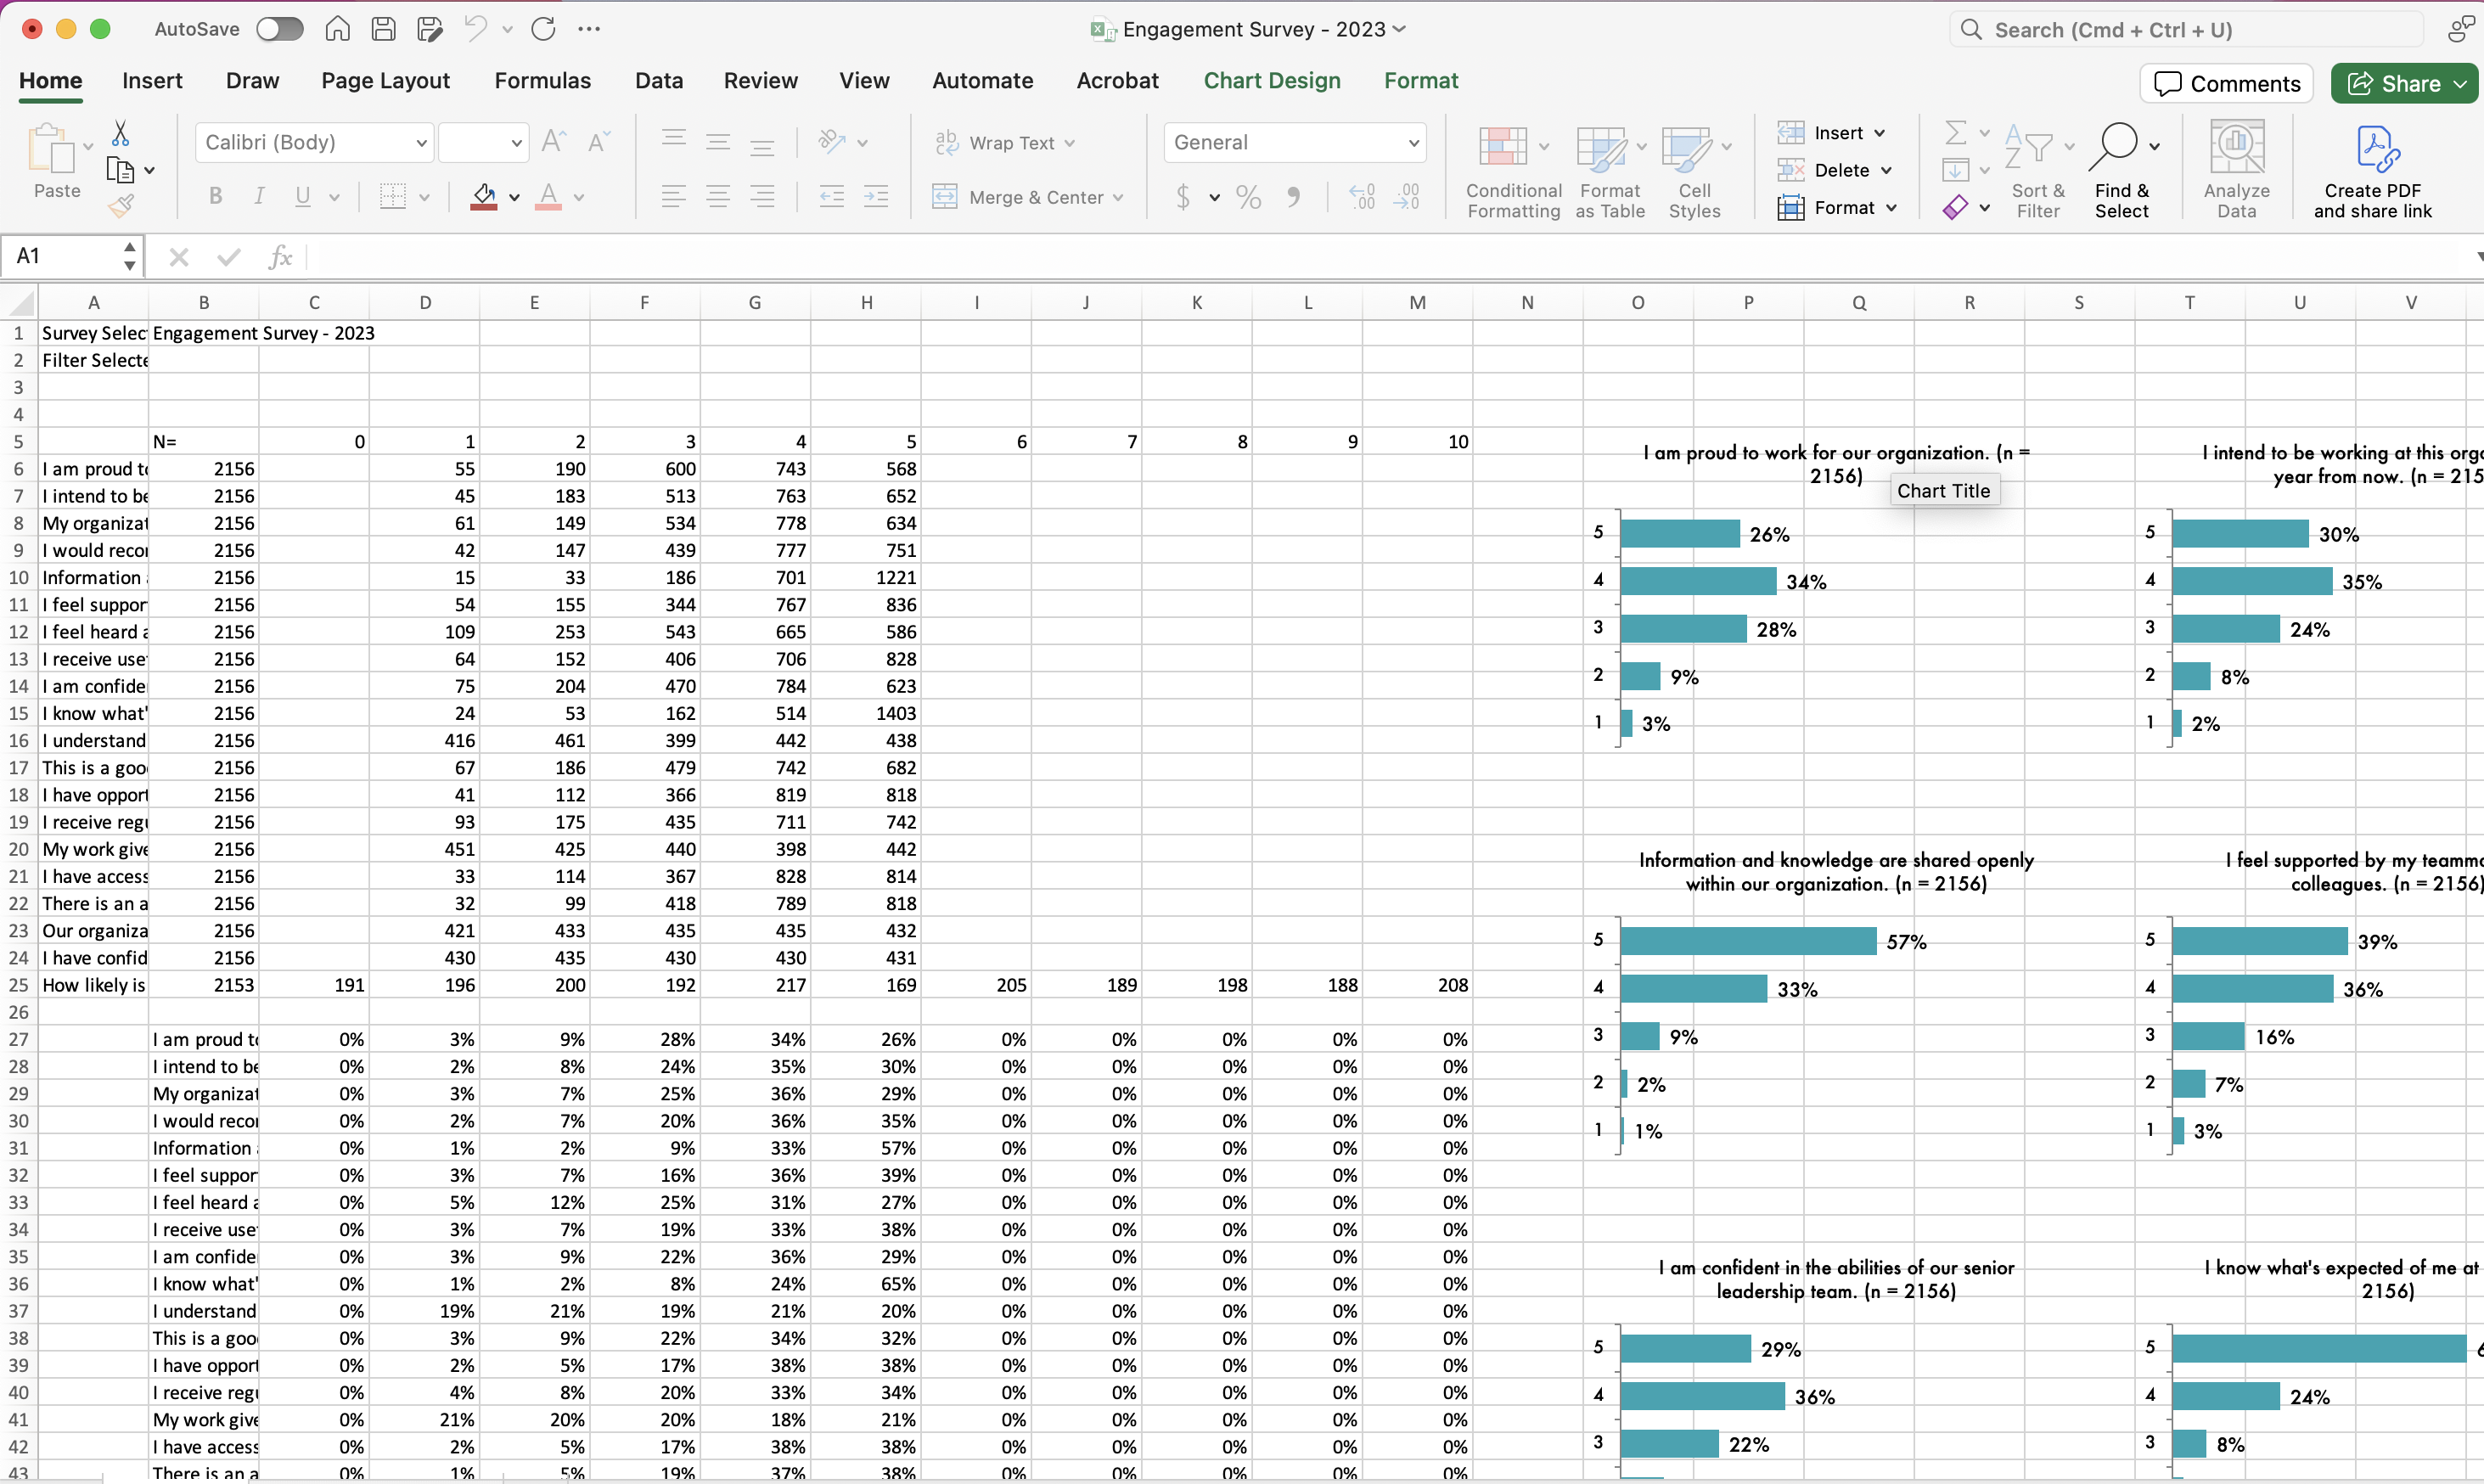Image resolution: width=2484 pixels, height=1484 pixels.
Task: Open Cell Styles gallery
Action: point(1695,171)
